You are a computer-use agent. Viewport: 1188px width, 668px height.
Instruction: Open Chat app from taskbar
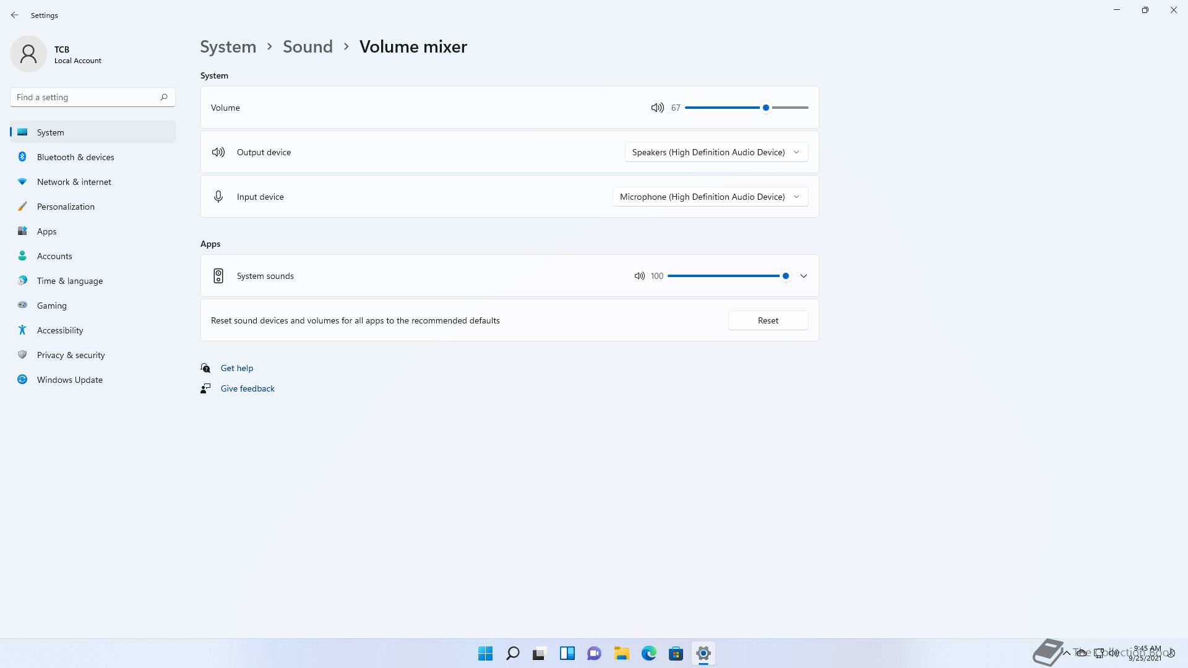coord(595,653)
